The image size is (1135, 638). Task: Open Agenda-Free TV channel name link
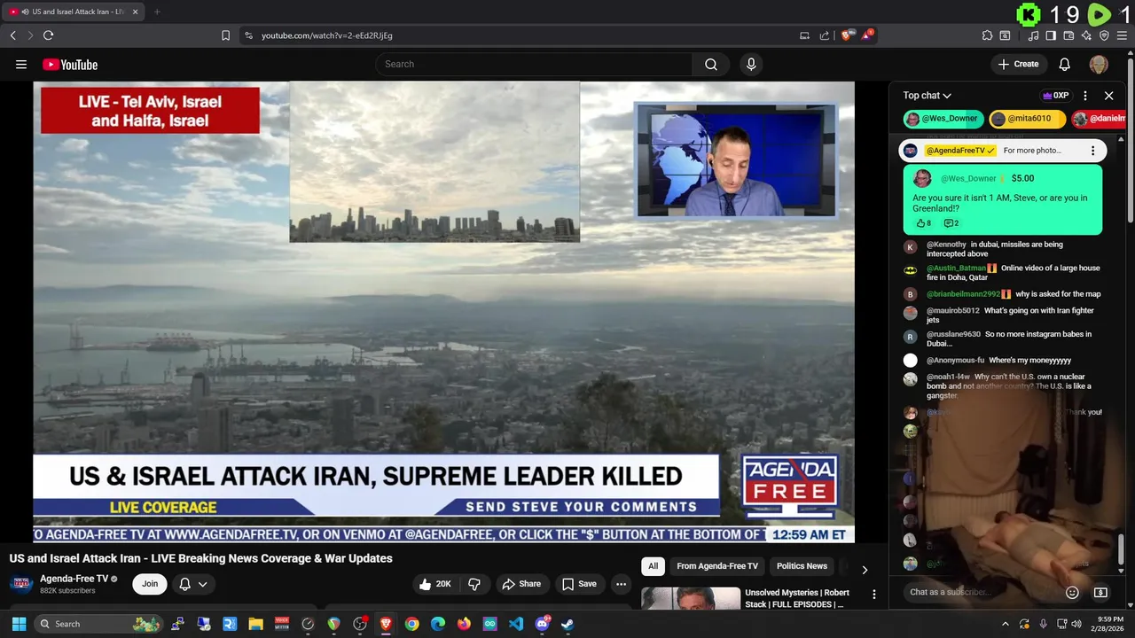[74, 579]
